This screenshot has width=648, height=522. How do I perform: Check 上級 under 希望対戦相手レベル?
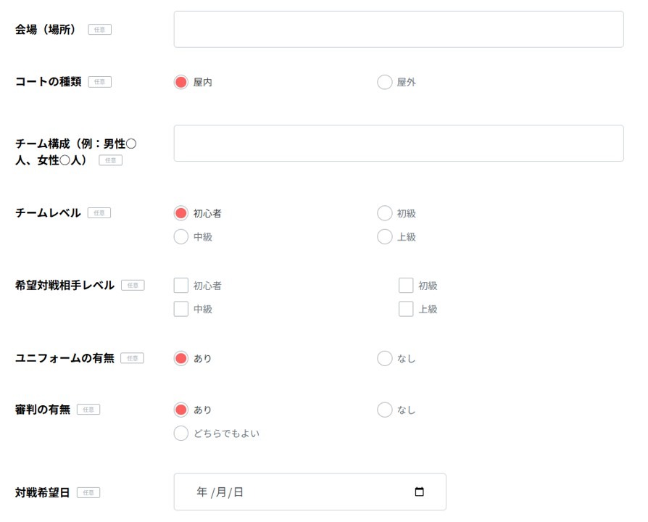tap(406, 309)
